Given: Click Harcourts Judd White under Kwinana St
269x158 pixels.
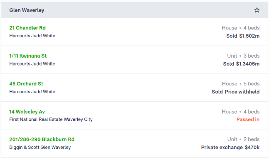Looking at the screenshot, I should 32,64.
